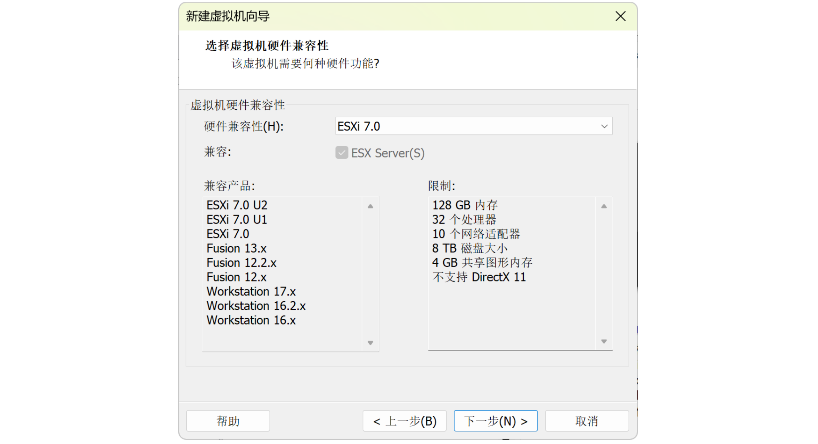This screenshot has height=444, width=818.
Task: Click the dropdown chevron next to ESXi 7.0
Action: [x=604, y=126]
